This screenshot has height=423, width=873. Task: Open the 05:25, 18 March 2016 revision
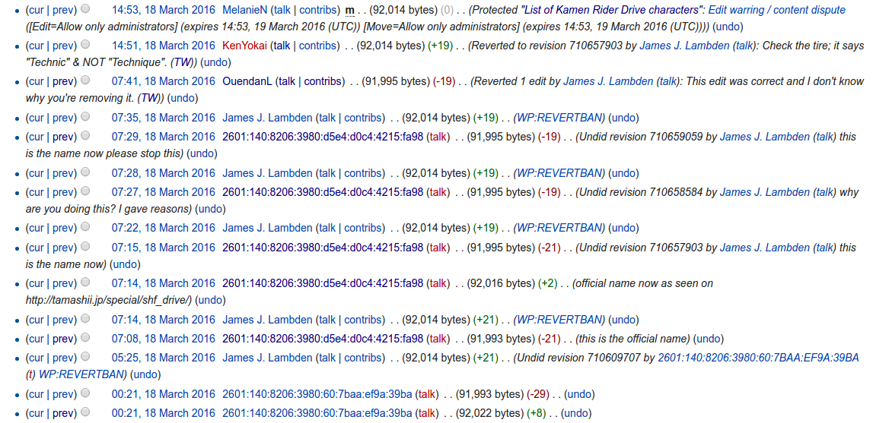[163, 358]
